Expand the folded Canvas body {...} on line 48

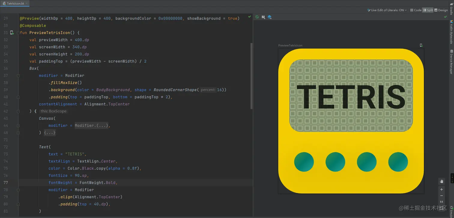pyautogui.click(x=50, y=132)
